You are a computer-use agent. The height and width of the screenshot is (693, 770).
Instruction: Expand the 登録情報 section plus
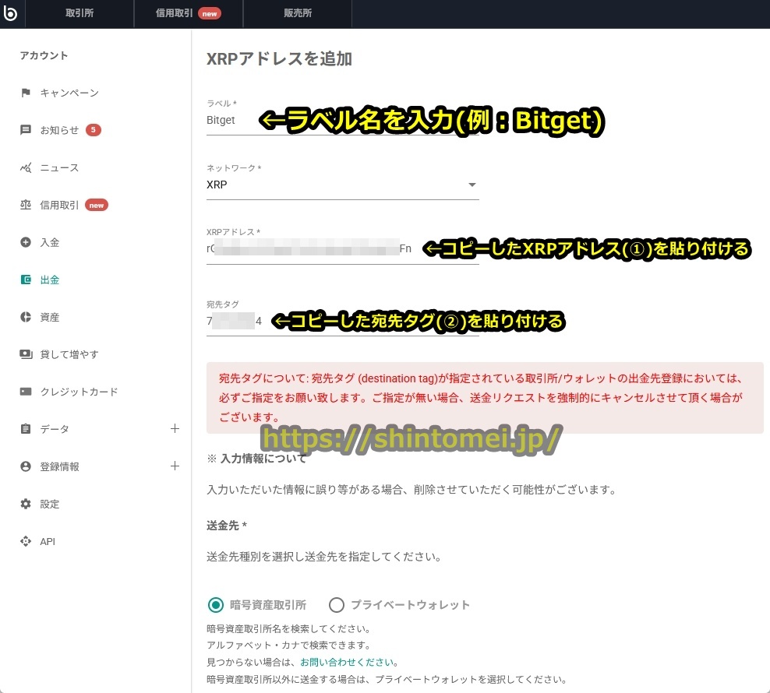pyautogui.click(x=175, y=466)
